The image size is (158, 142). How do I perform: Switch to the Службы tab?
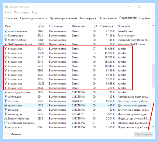coord(145,18)
